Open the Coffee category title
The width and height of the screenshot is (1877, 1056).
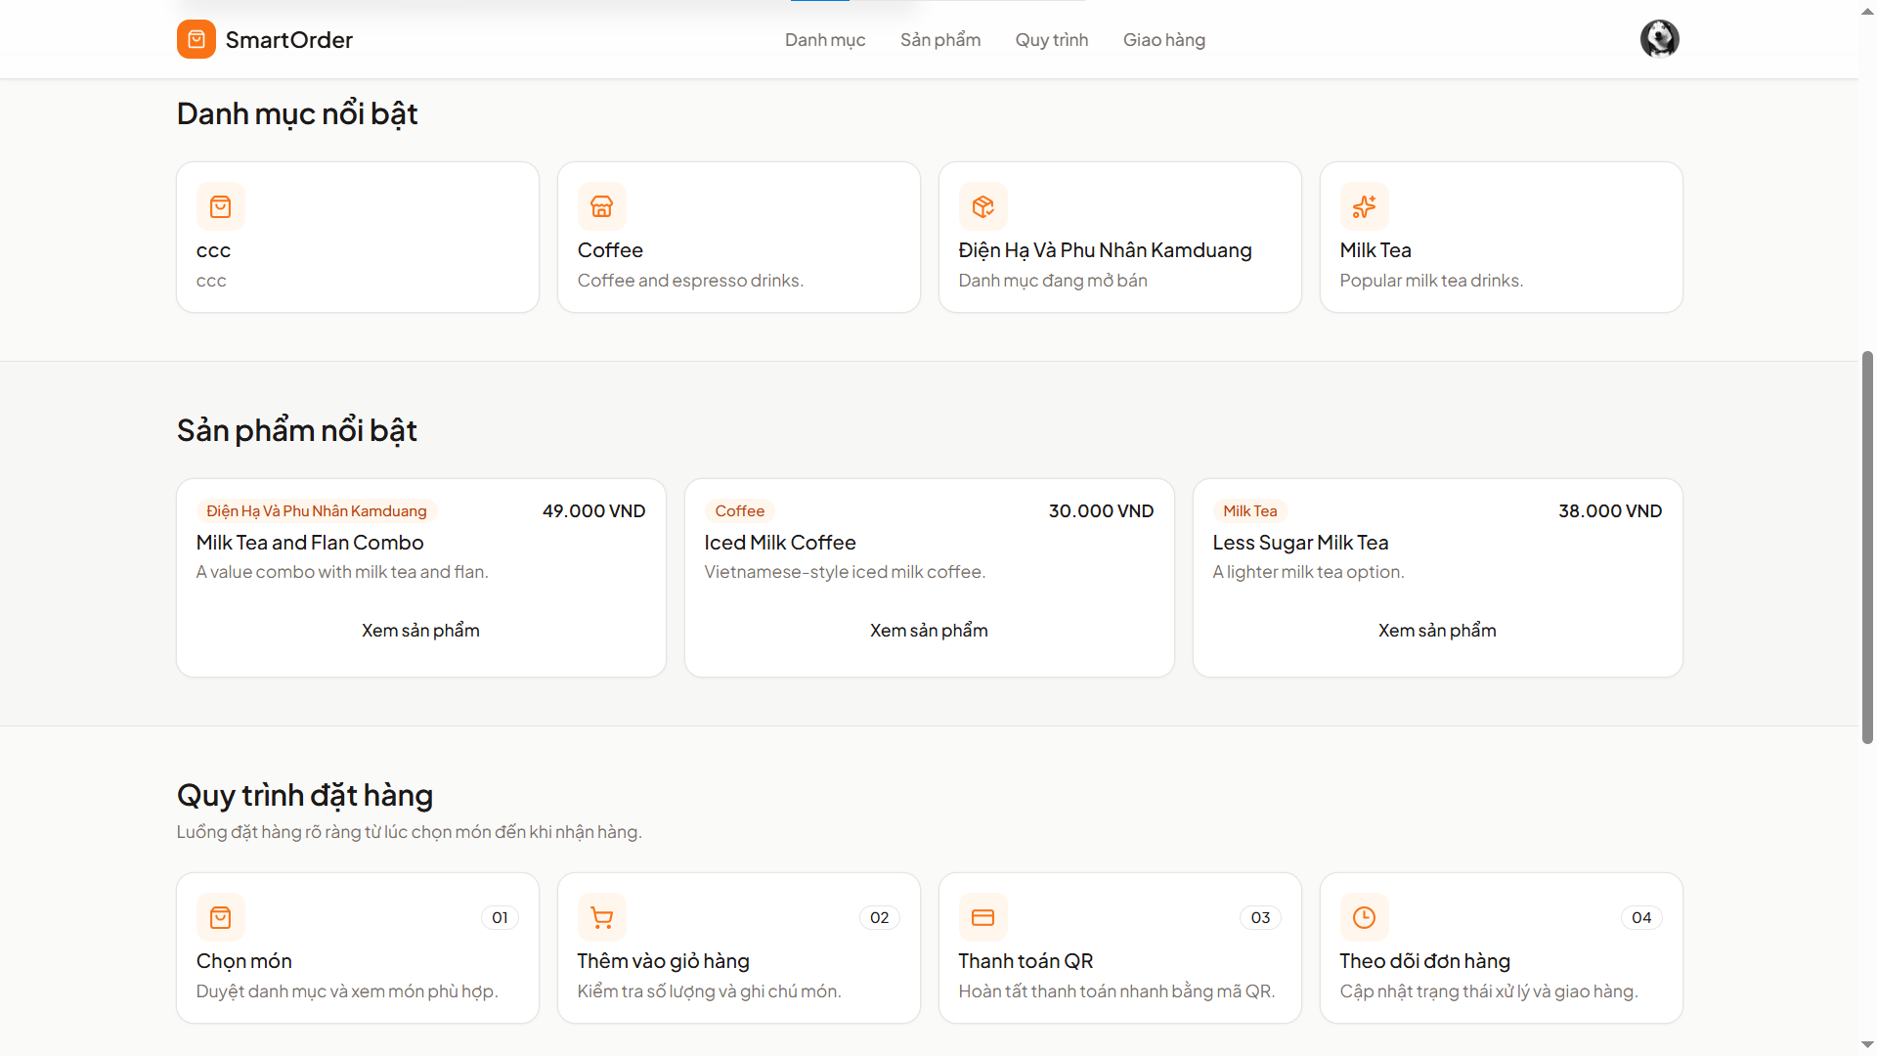tap(610, 250)
